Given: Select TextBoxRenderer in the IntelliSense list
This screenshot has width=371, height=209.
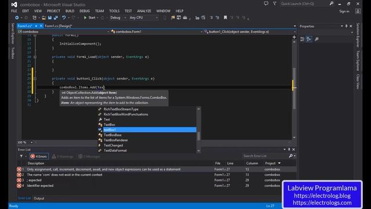Looking at the screenshot, I should [147, 140].
